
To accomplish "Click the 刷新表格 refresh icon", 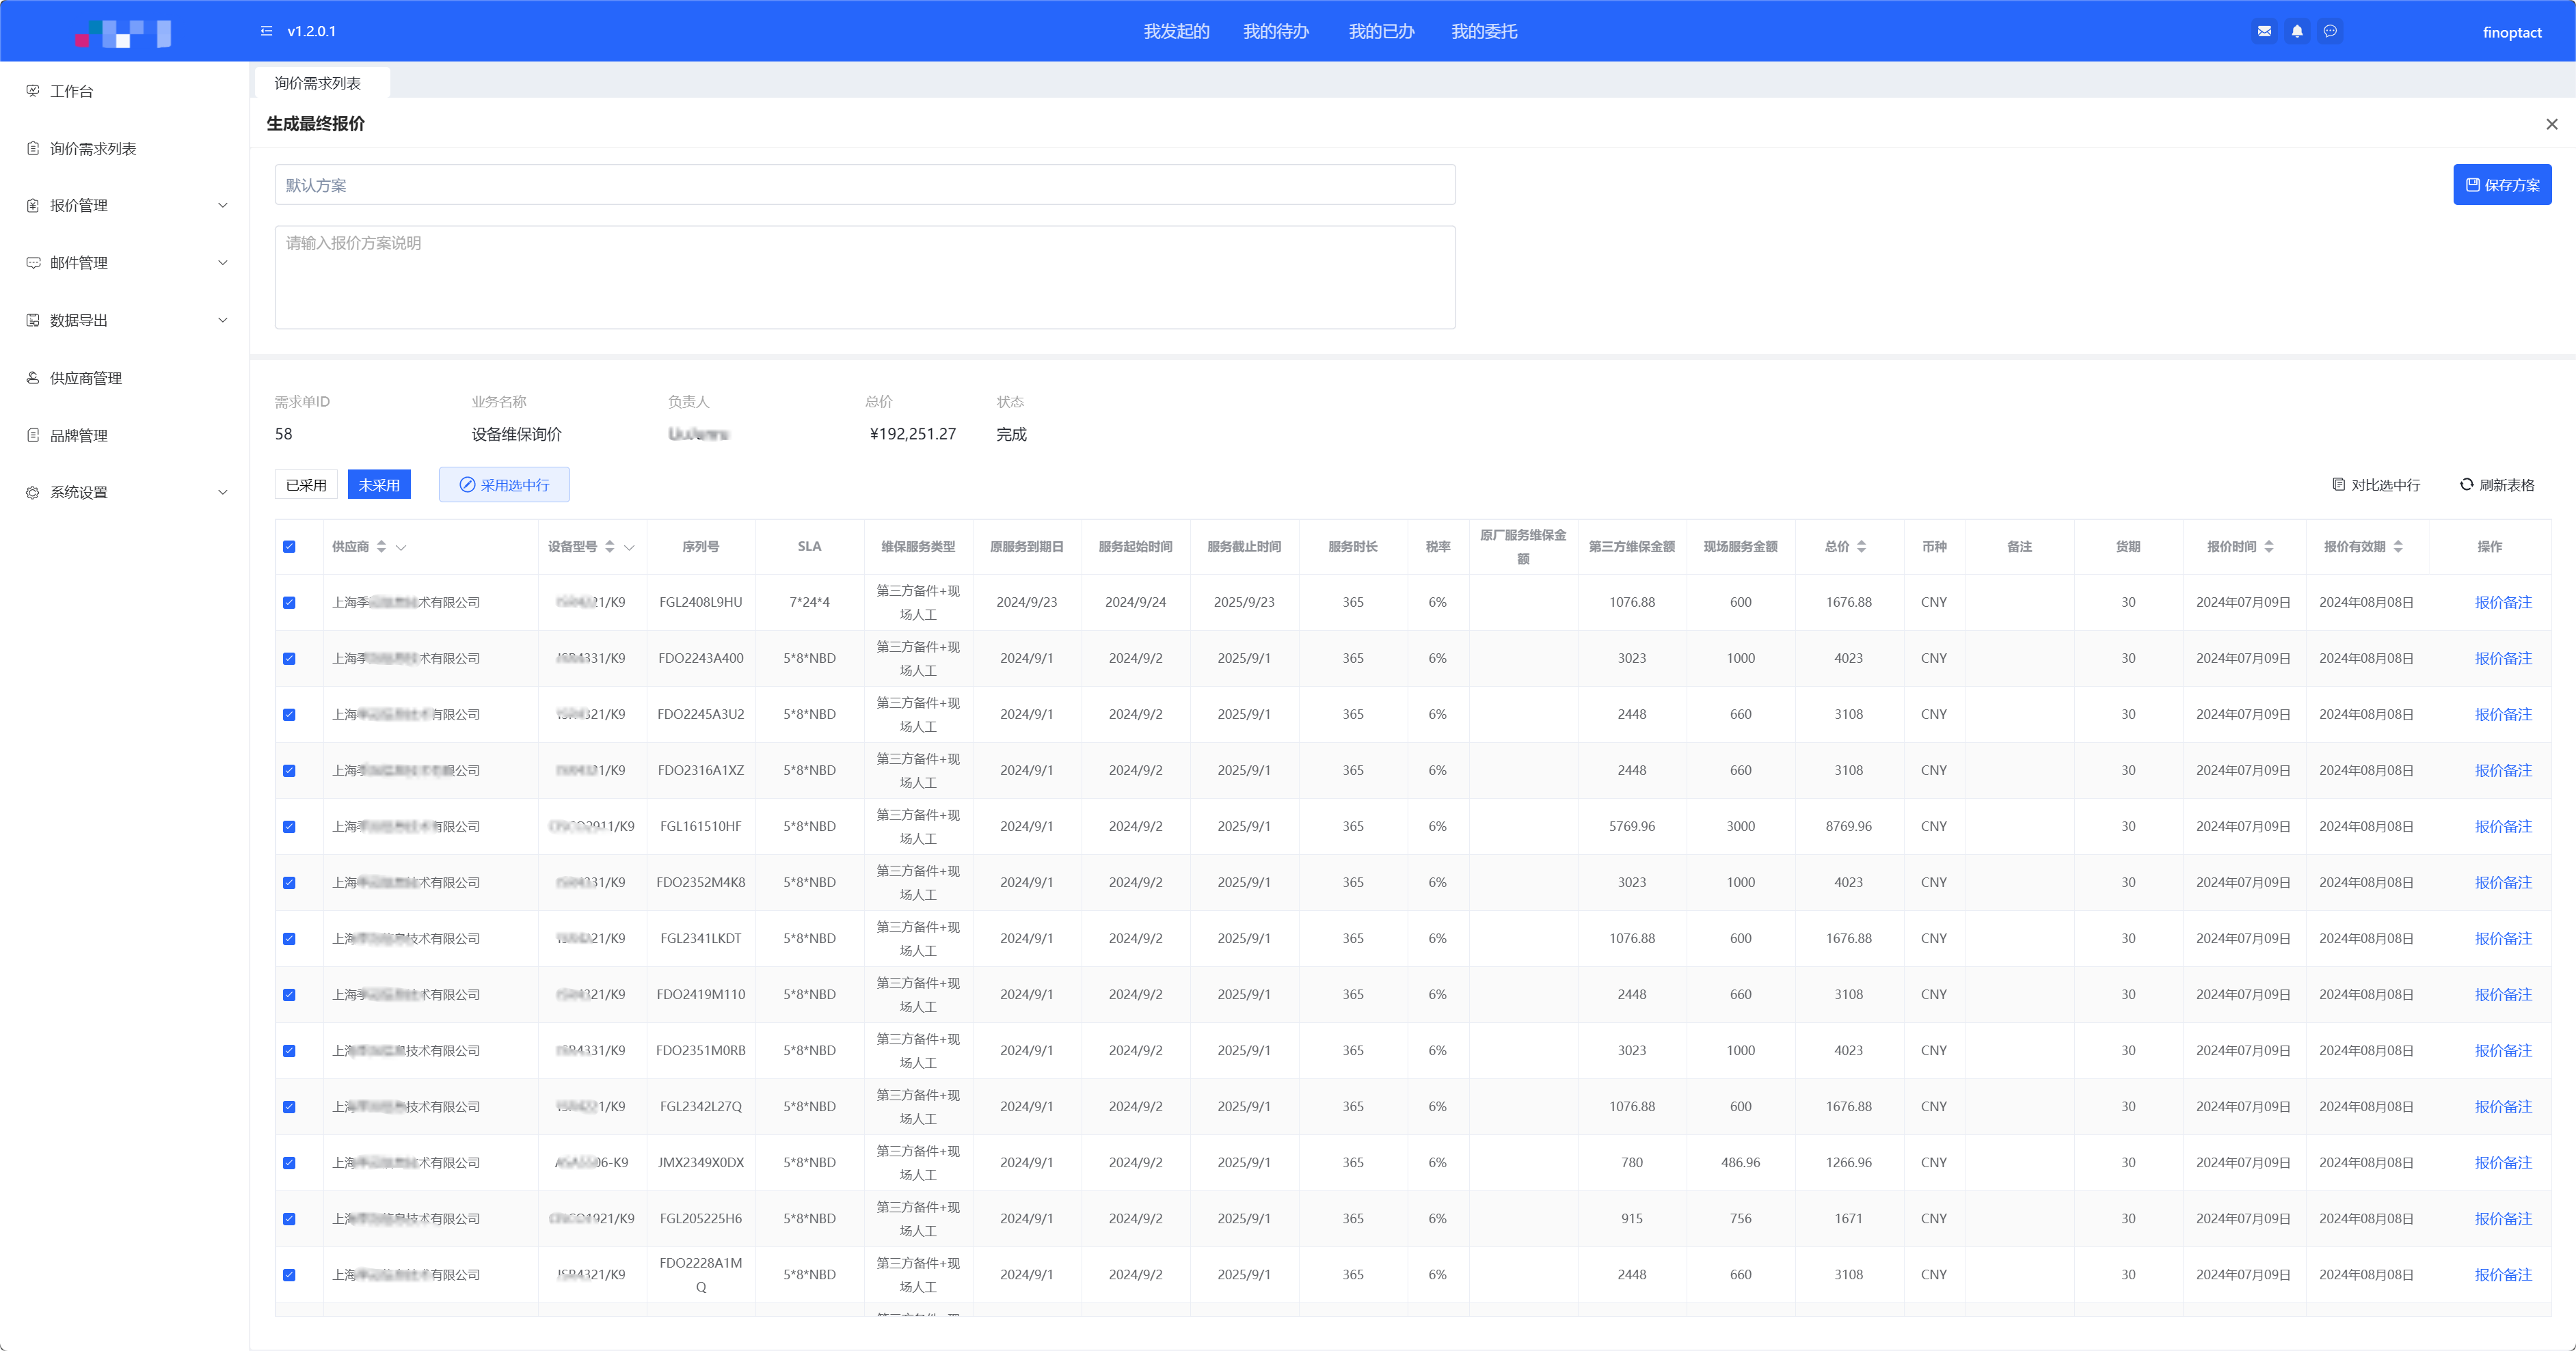I will [2466, 485].
